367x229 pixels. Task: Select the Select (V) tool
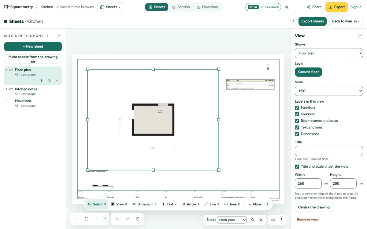point(97,204)
